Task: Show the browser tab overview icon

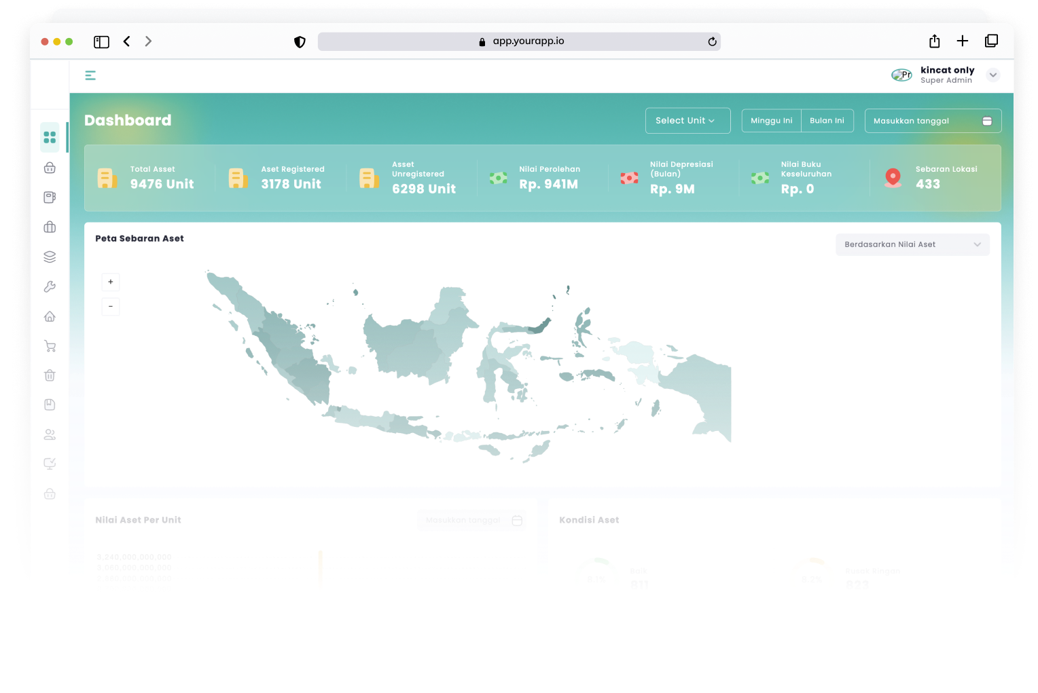Action: (x=991, y=41)
